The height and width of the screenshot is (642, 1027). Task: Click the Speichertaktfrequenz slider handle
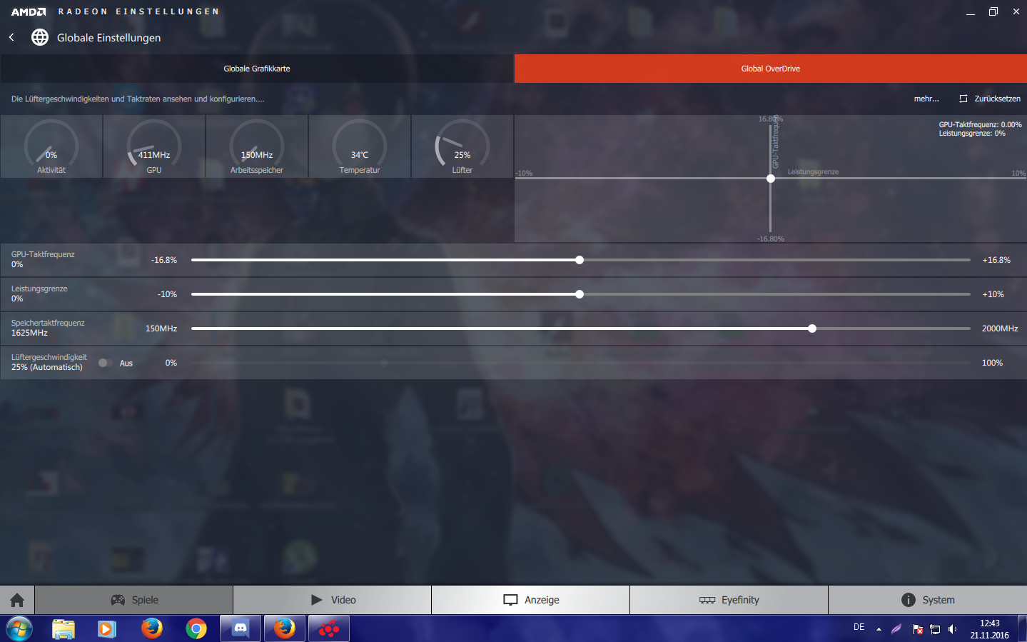(x=812, y=328)
